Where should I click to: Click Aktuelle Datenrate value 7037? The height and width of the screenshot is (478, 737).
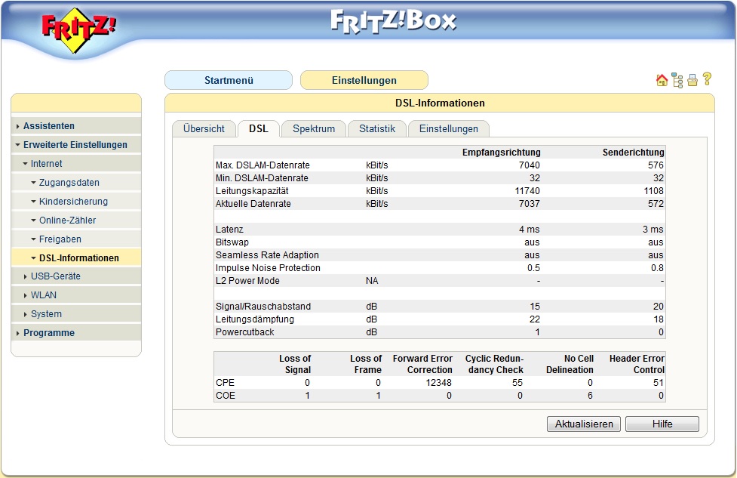530,204
